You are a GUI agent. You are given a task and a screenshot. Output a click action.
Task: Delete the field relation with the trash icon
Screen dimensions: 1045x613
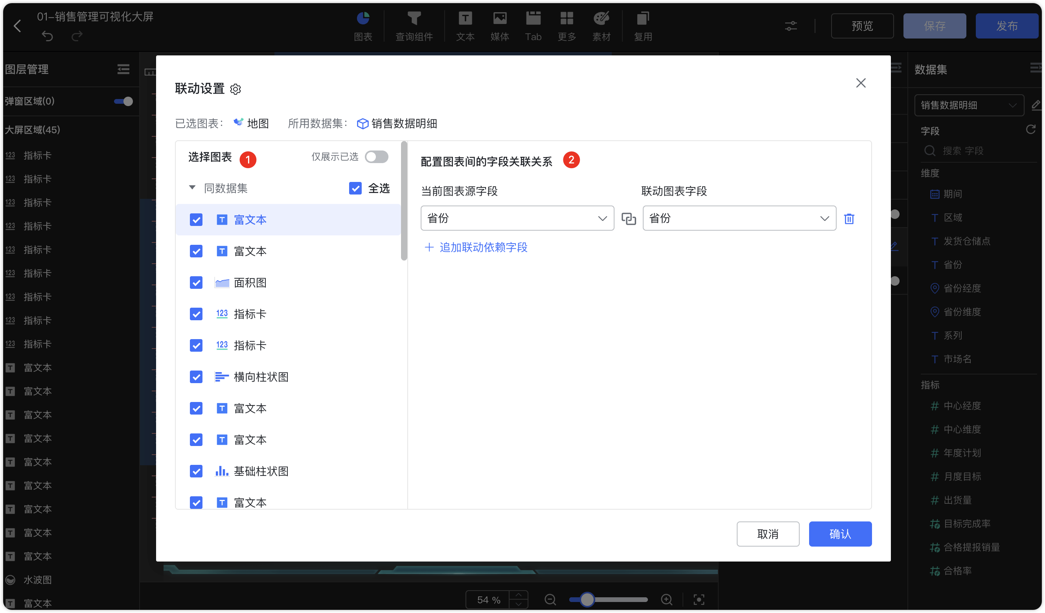tap(849, 218)
